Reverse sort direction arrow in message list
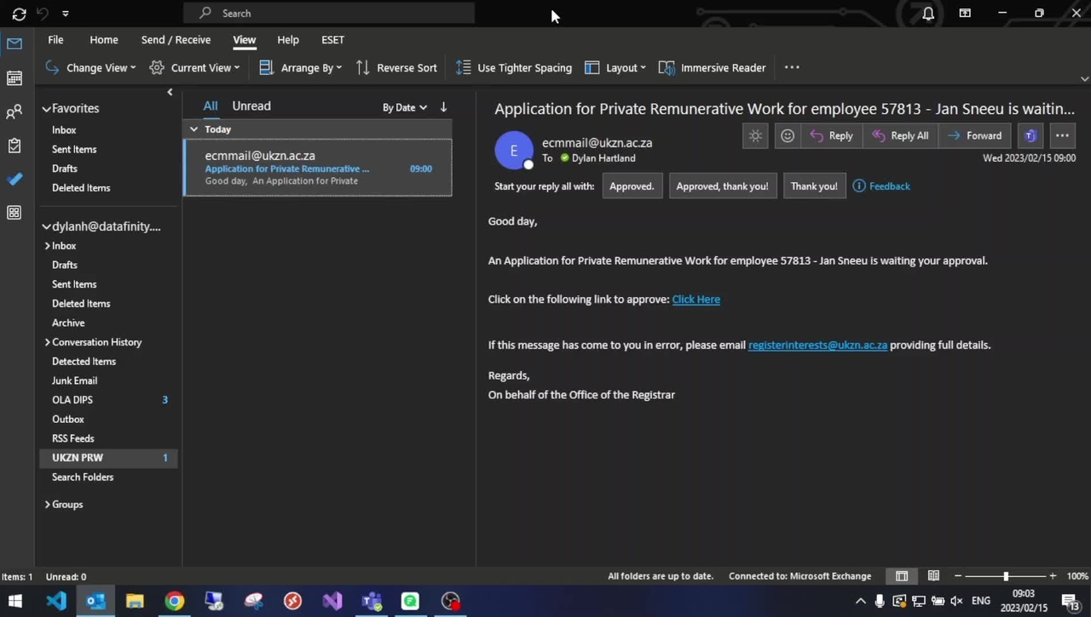Viewport: 1091px width, 617px height. point(443,107)
